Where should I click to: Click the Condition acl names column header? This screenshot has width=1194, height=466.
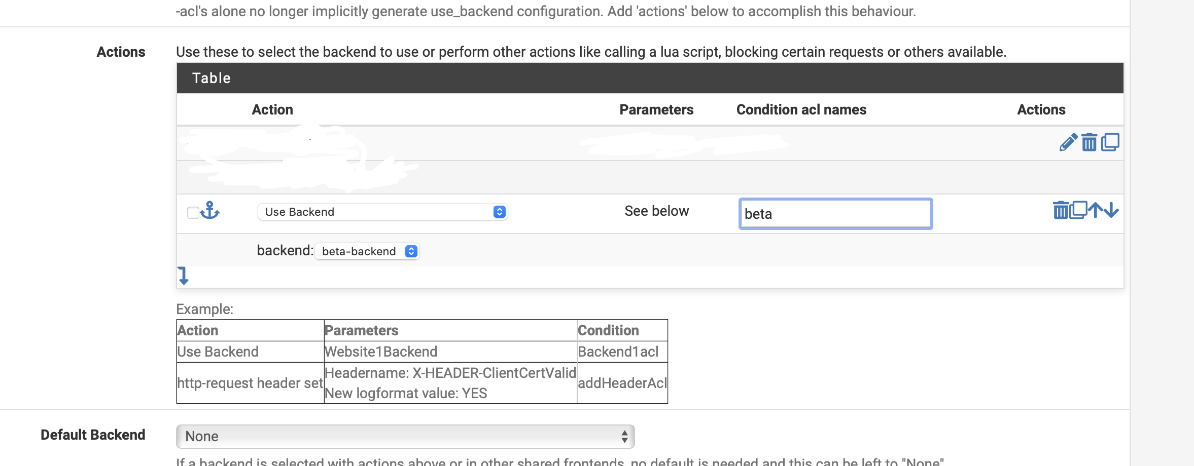click(801, 109)
